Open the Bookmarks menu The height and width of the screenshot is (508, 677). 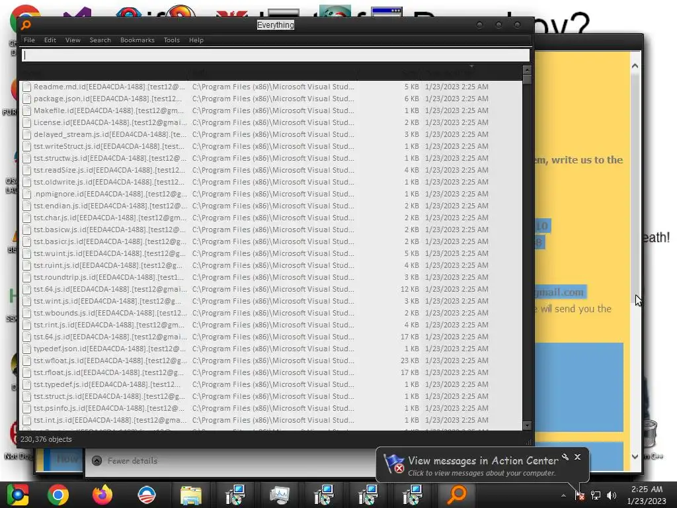tap(138, 40)
